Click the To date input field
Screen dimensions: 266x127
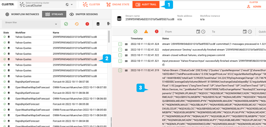(x=225, y=32)
